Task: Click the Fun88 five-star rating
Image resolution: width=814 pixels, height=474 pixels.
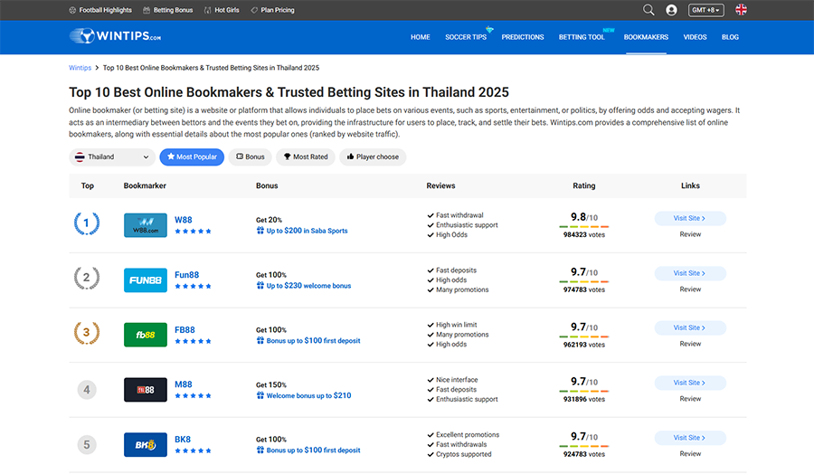Action: [194, 287]
